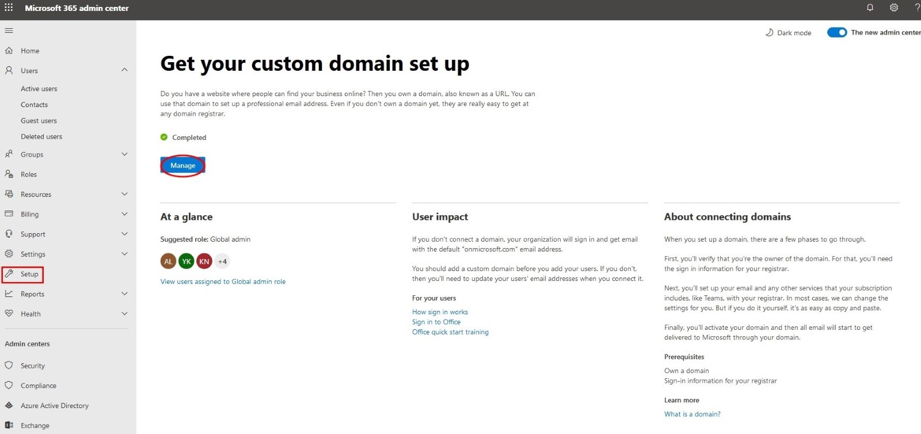
Task: Expand the Groups section
Action: coord(124,154)
